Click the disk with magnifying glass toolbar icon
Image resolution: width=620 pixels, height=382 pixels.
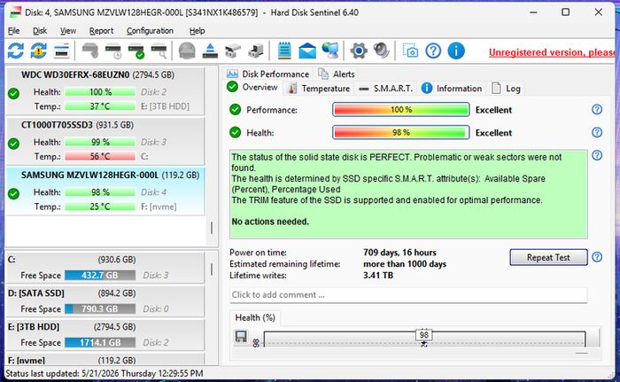pyautogui.click(x=159, y=51)
